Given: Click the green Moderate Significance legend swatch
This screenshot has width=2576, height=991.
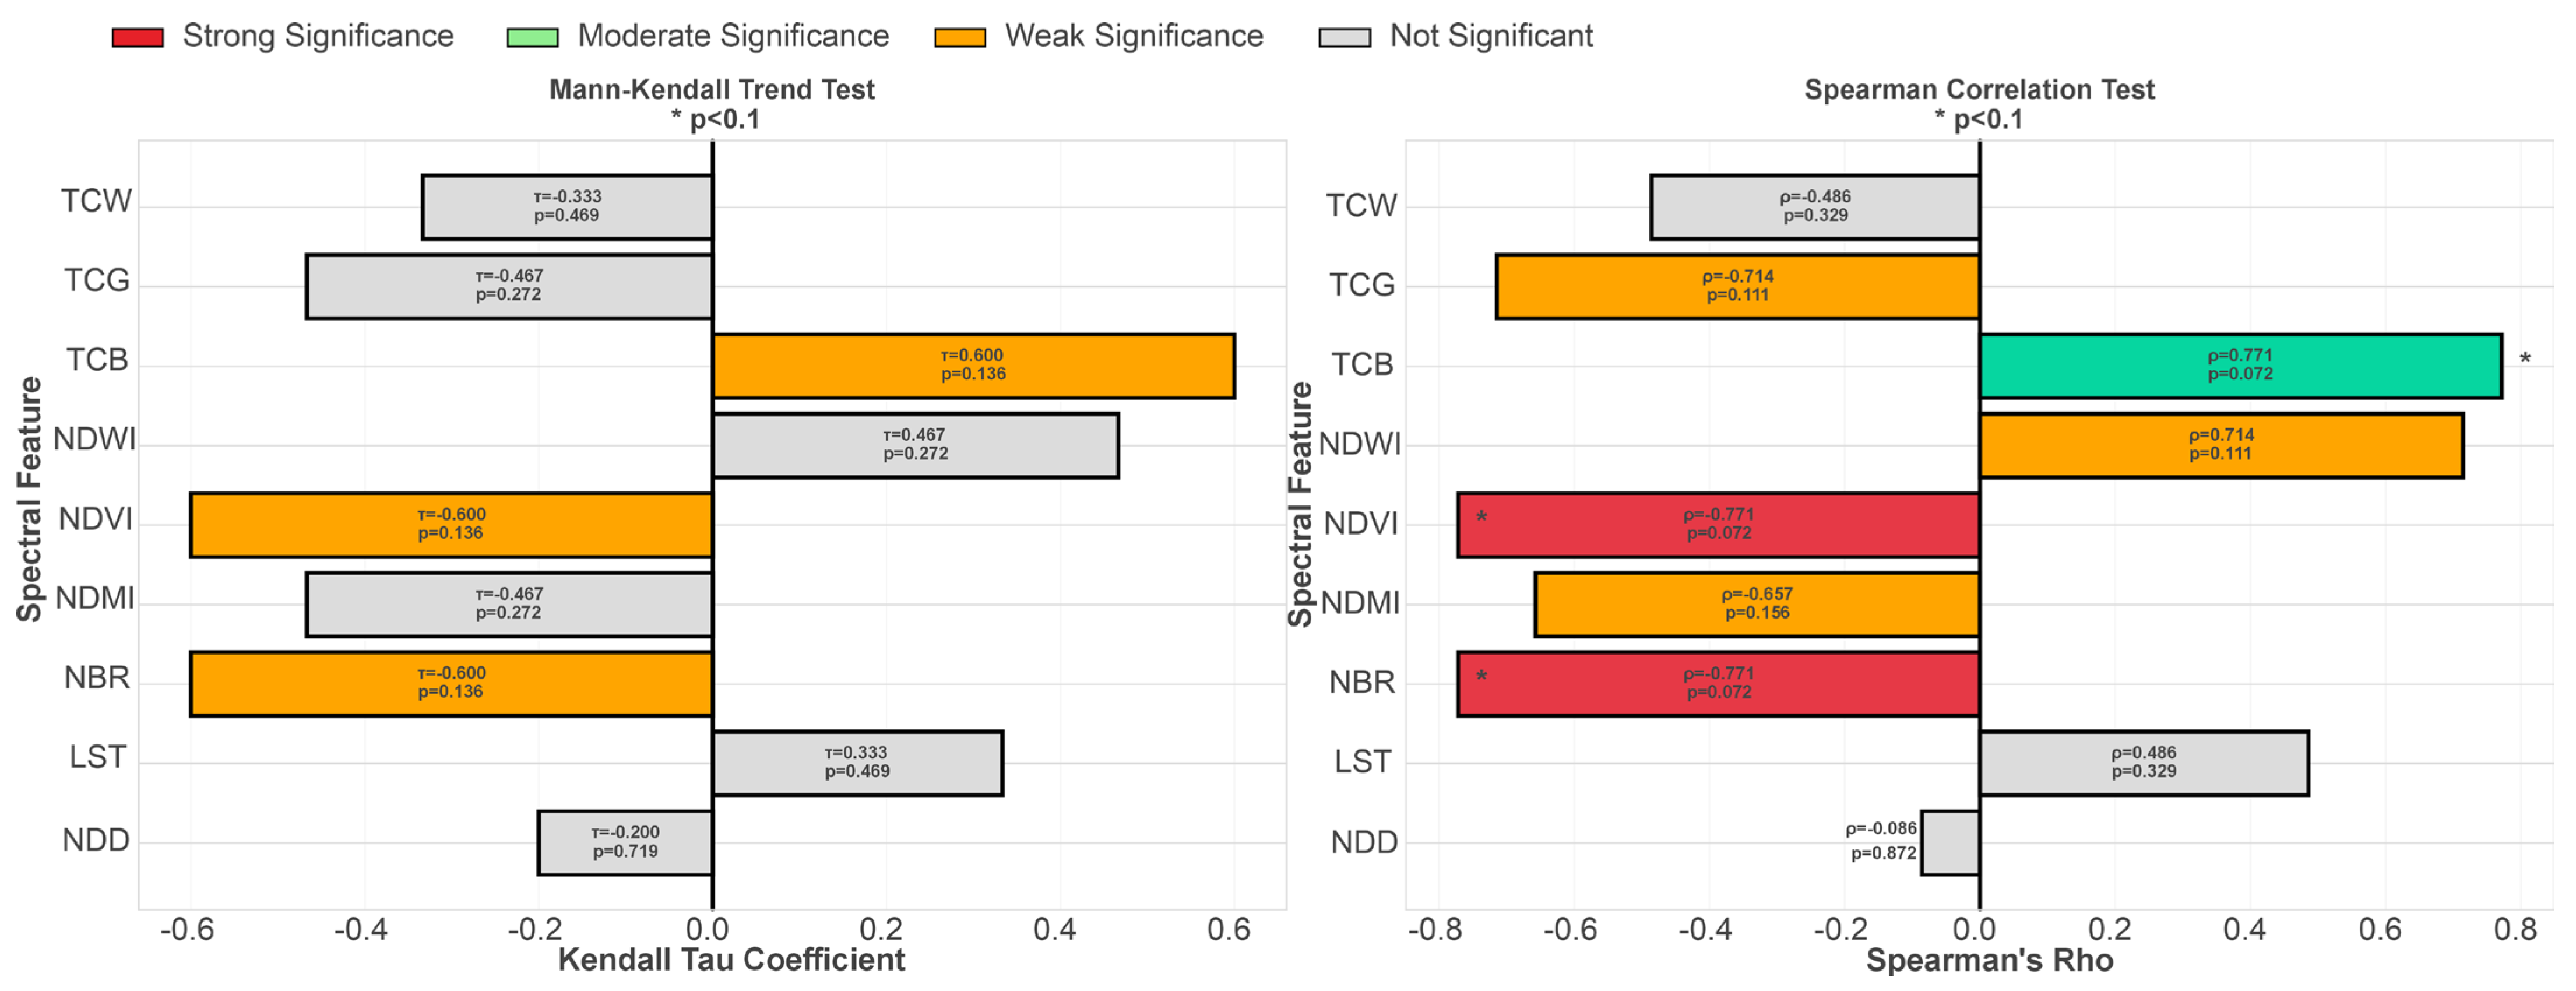Looking at the screenshot, I should pos(532,38).
